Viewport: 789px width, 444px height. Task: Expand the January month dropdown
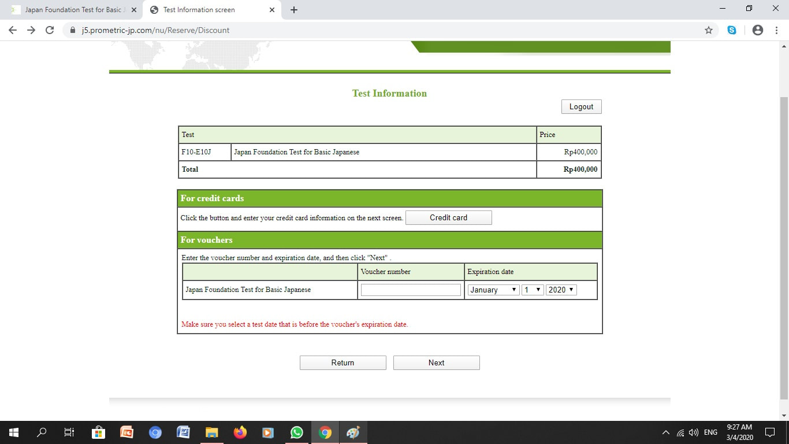[494, 290]
